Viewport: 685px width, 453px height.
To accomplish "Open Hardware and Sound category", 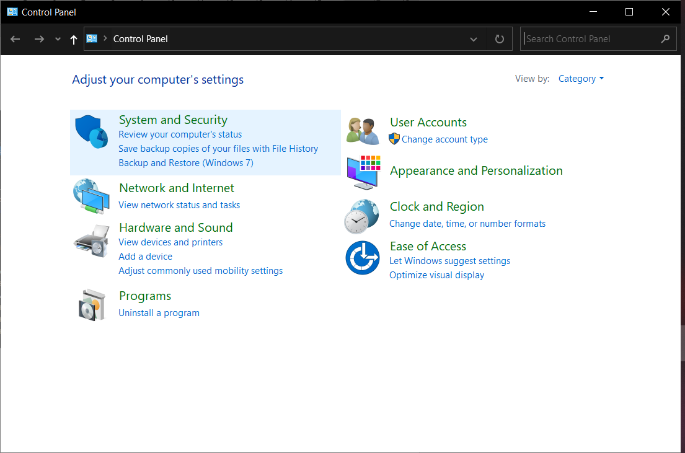I will click(x=175, y=227).
